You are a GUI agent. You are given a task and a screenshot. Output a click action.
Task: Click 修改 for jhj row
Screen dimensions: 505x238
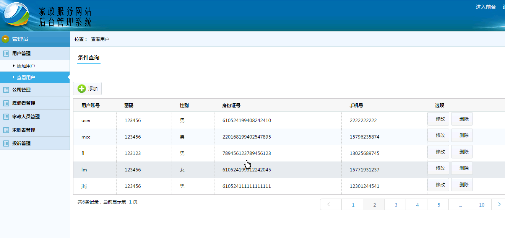(438, 184)
